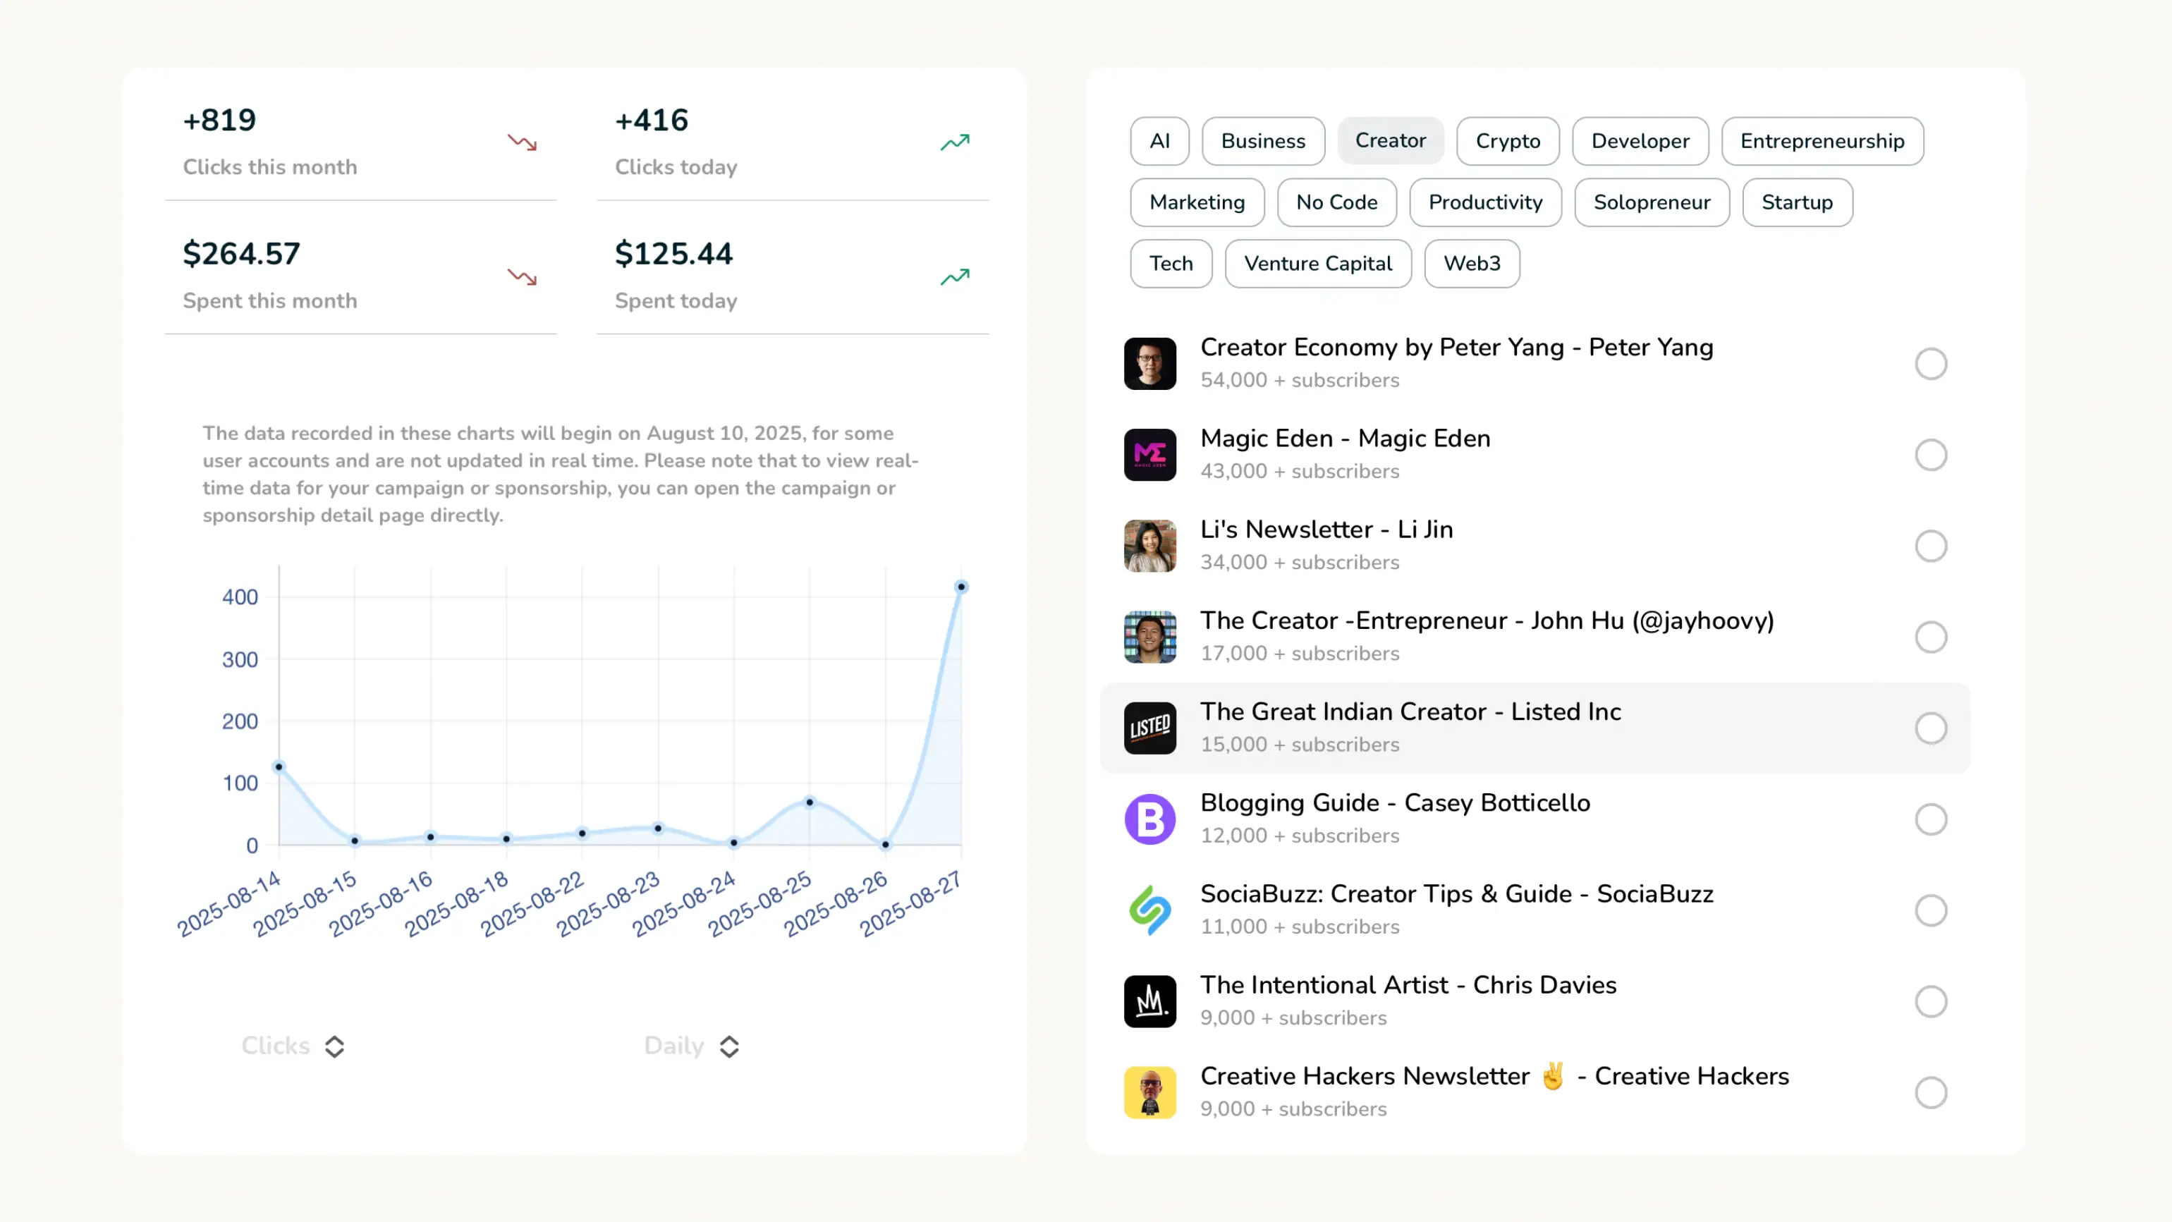Click The Intentional Artist logo icon
This screenshot has width=2172, height=1222.
click(1149, 1001)
